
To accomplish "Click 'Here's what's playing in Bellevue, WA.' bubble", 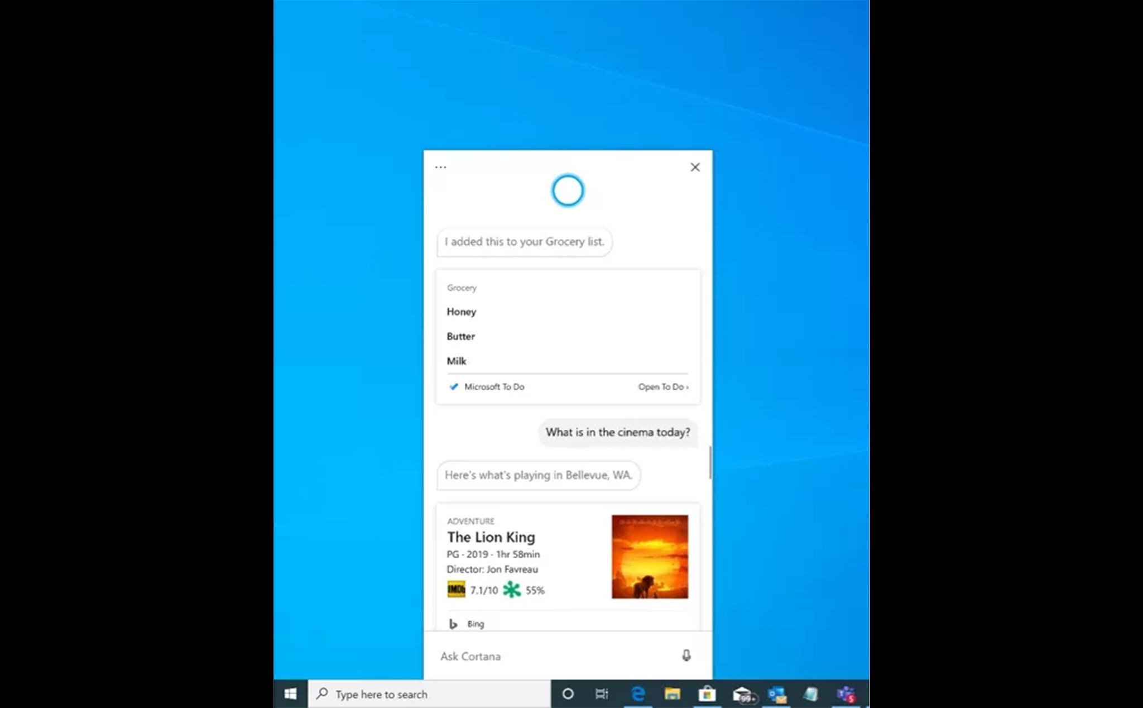I will [539, 475].
